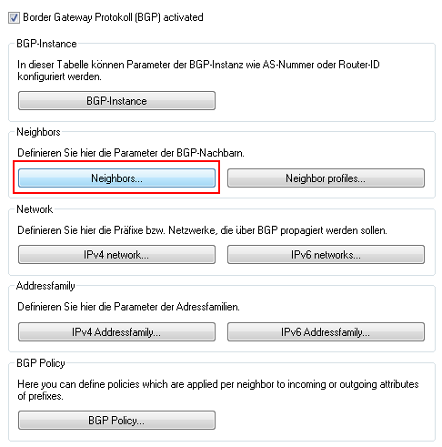442x447 pixels.
Task: Click the Adressfamilien parameter description text
Action: (x=128, y=307)
